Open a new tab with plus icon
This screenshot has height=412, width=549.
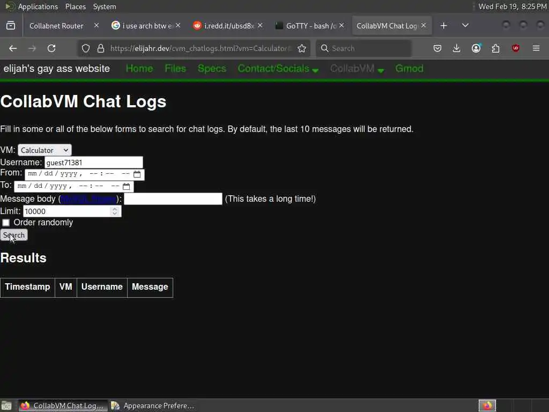(443, 26)
